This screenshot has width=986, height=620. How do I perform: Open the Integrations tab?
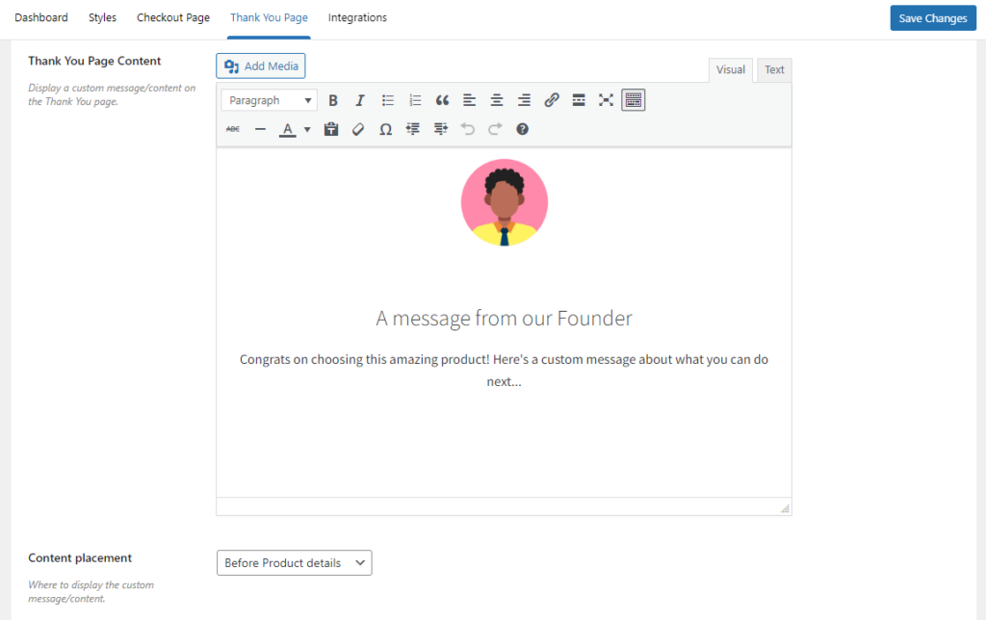(x=357, y=16)
